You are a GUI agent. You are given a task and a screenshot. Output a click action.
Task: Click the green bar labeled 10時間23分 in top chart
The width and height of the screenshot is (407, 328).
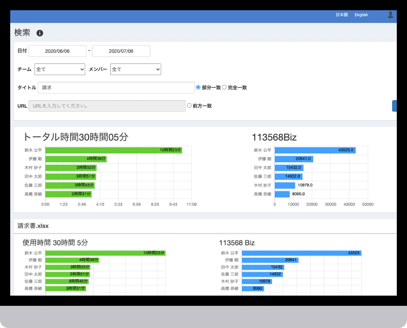click(x=114, y=150)
